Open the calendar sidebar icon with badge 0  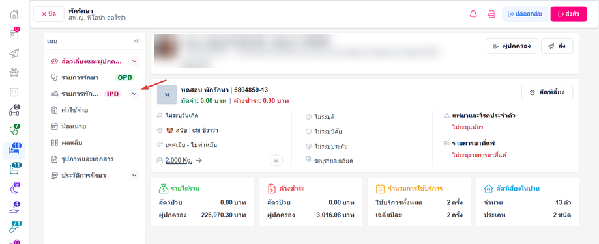[14, 33]
